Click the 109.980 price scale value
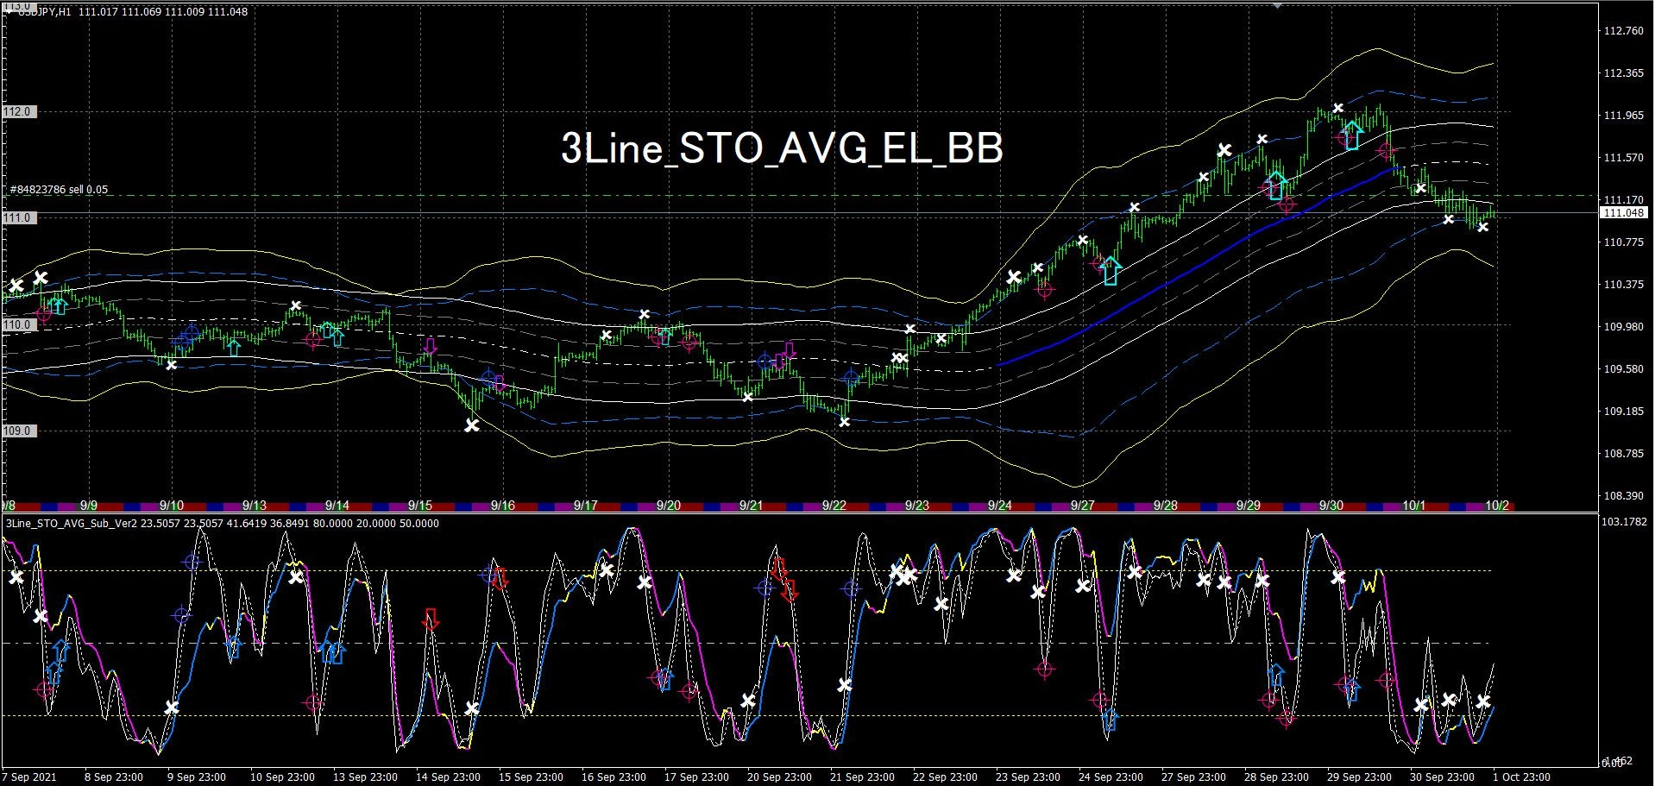The image size is (1655, 786). [1623, 327]
